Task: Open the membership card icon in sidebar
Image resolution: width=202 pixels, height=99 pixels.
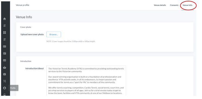Action: (5, 60)
